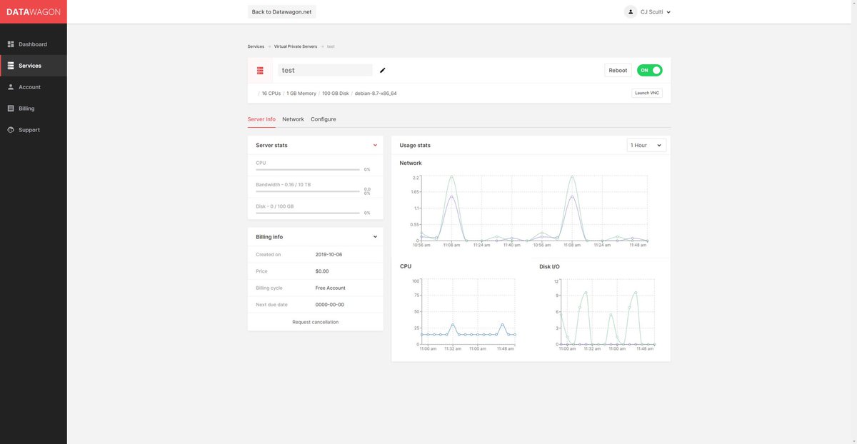Click the Account person icon in sidebar
857x444 pixels.
pyautogui.click(x=11, y=87)
